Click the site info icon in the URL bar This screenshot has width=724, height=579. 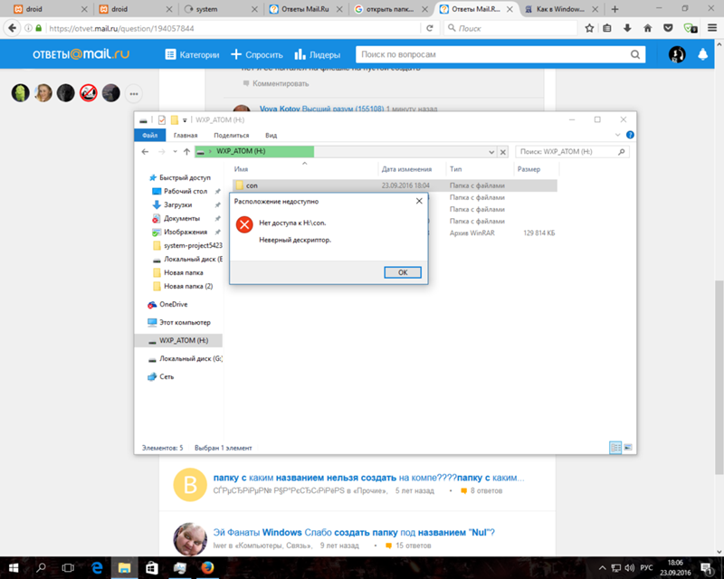point(28,28)
